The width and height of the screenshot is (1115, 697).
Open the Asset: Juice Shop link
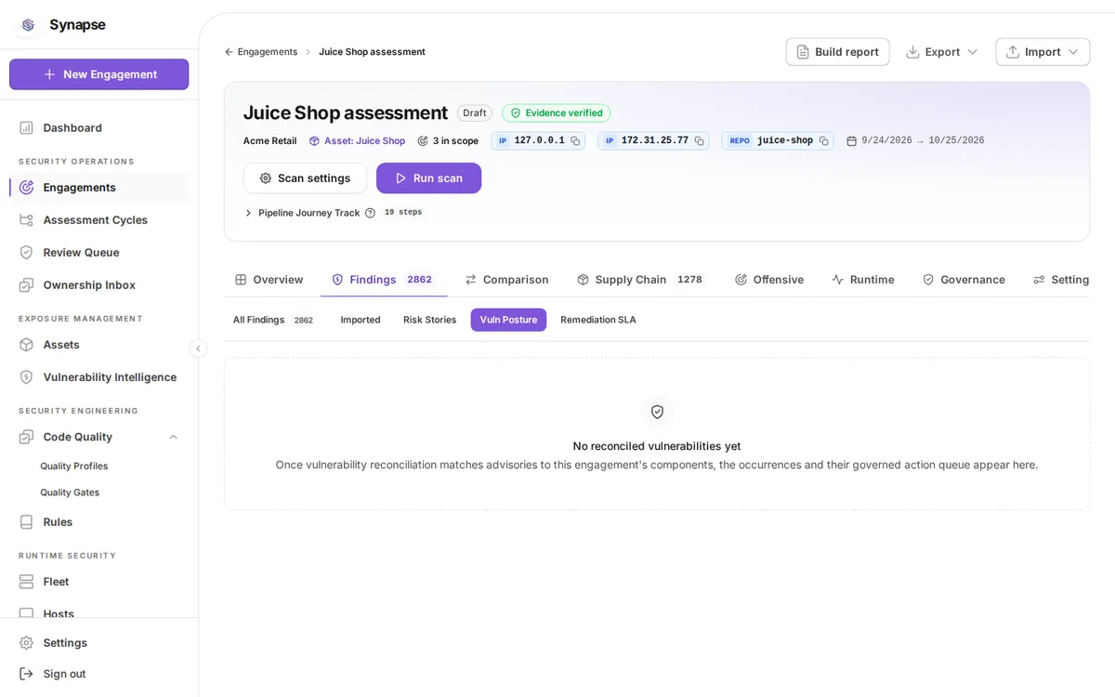point(357,141)
